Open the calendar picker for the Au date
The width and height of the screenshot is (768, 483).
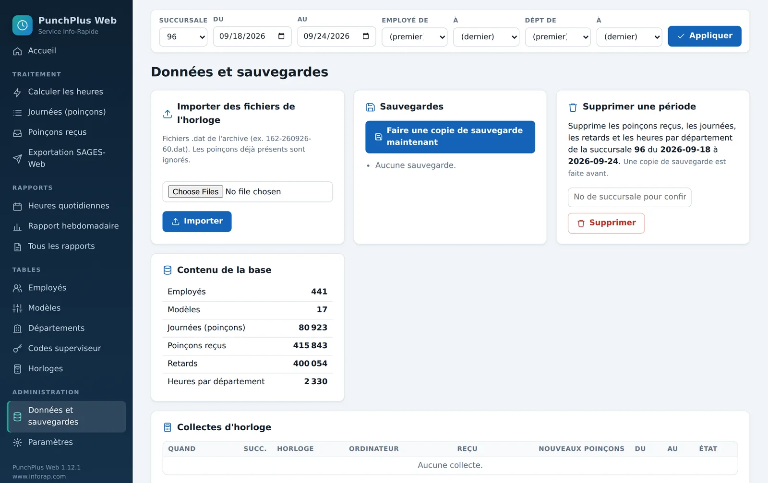pyautogui.click(x=366, y=36)
